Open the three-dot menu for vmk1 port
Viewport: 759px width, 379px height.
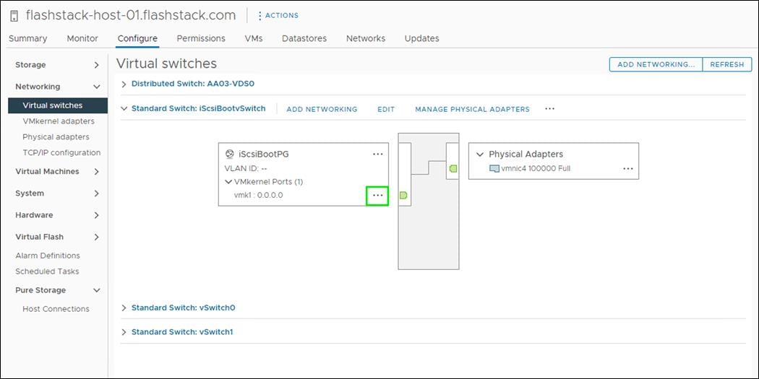pos(377,196)
